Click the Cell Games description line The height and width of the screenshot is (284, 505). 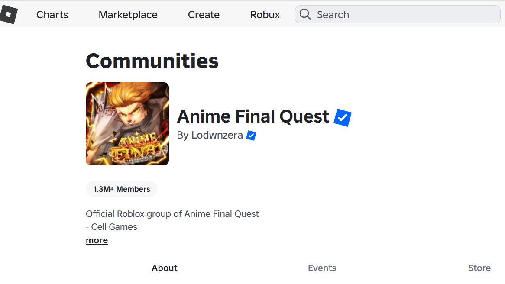pos(112,227)
